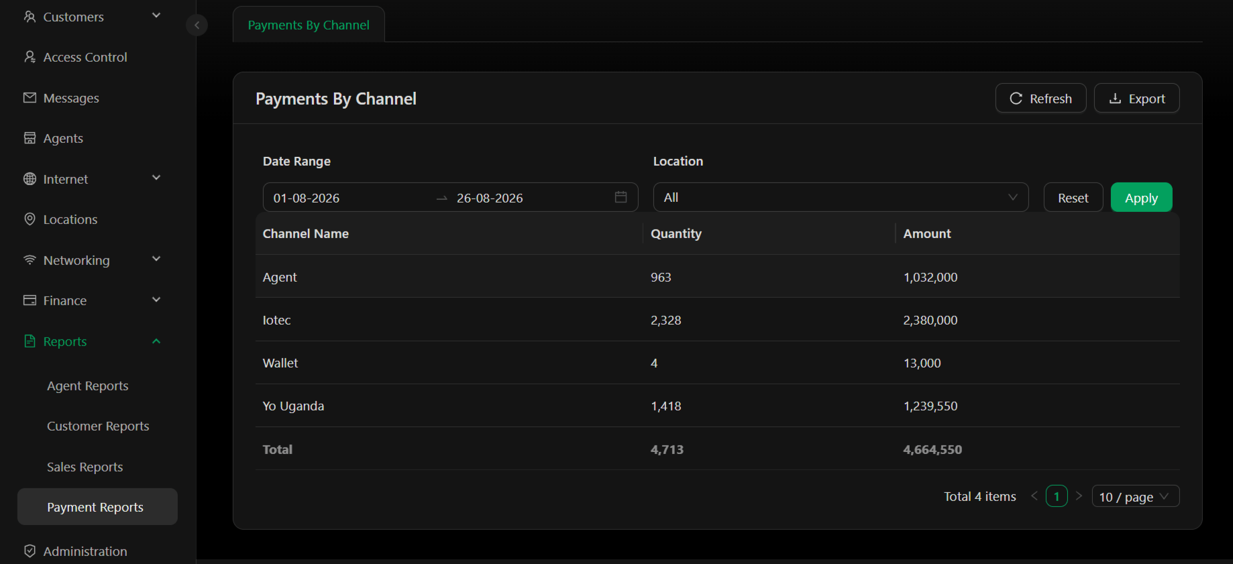Click the end date field 26-08-2026

(490, 198)
